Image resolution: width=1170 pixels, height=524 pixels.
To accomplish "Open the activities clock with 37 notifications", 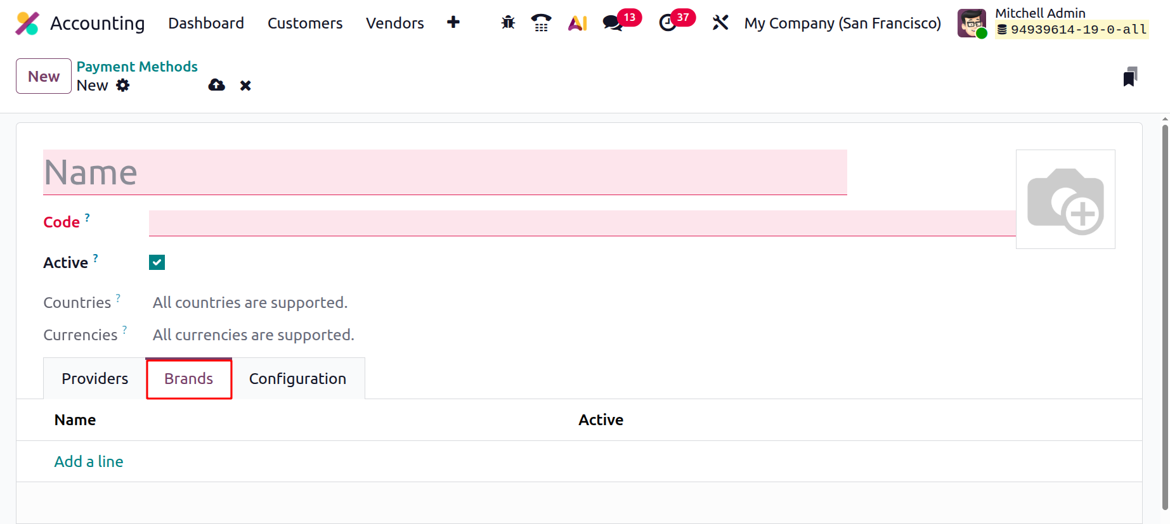I will [668, 23].
